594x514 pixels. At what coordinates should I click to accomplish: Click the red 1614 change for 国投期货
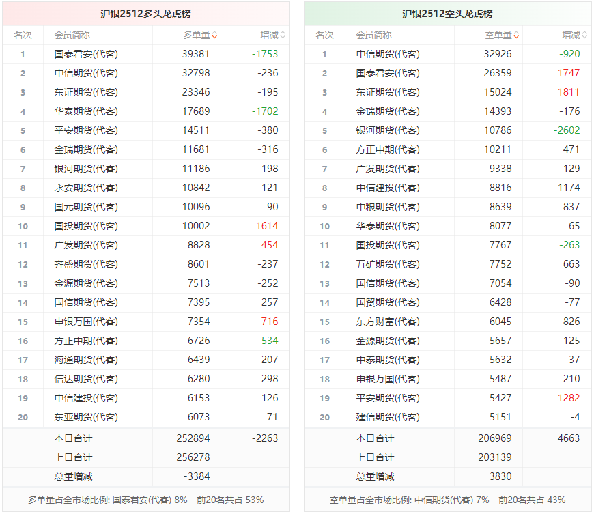267,226
